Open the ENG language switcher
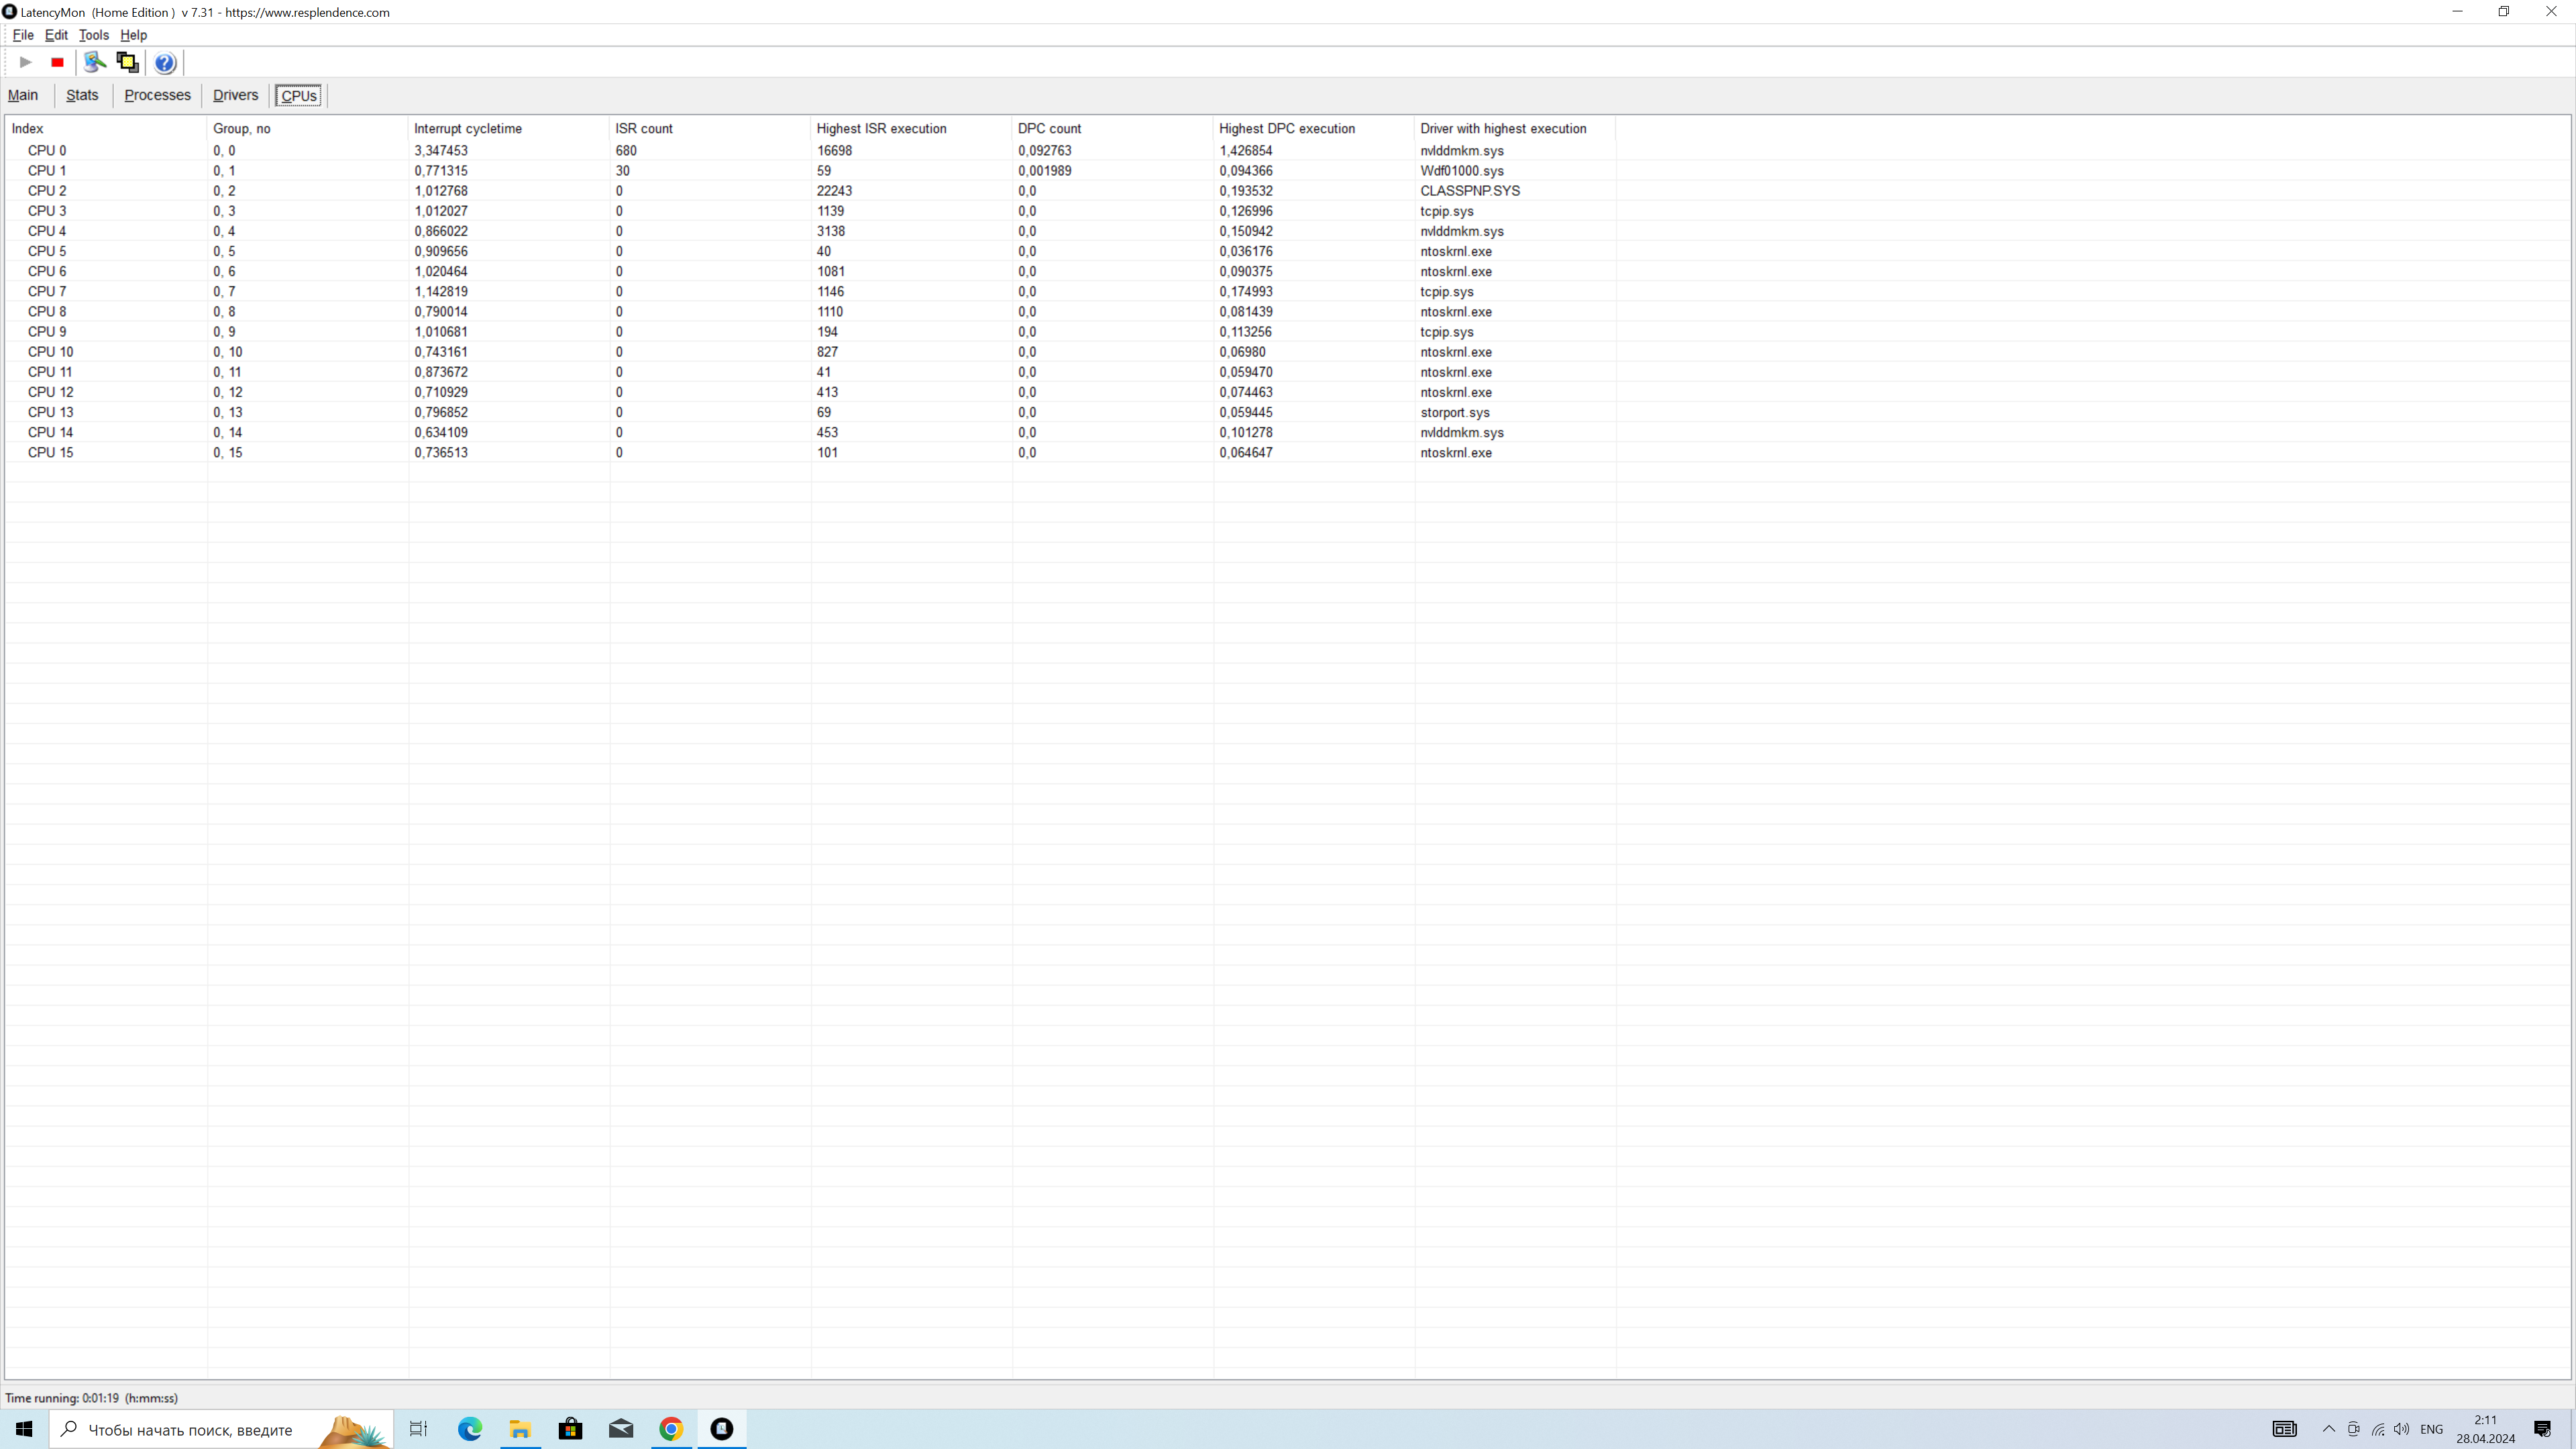 [x=2431, y=1429]
